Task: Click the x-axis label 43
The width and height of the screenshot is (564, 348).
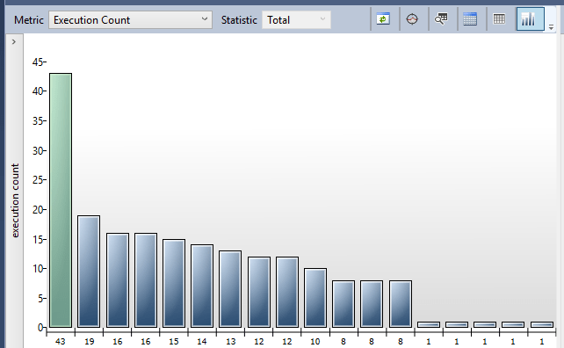Action: click(61, 341)
